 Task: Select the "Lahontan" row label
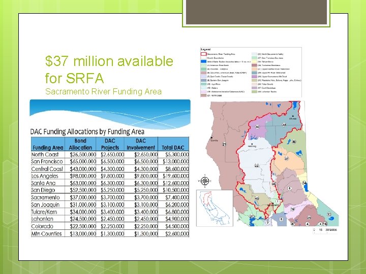click(x=42, y=219)
